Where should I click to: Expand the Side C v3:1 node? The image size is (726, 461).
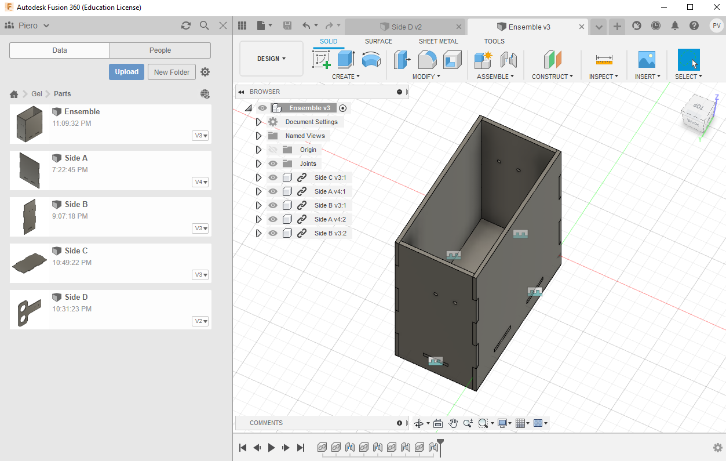pos(259,177)
